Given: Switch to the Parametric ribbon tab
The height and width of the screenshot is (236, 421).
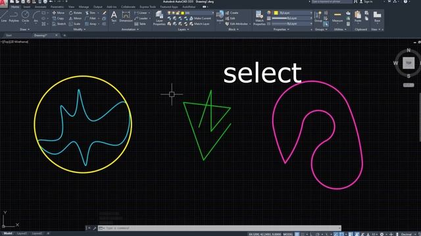Looking at the screenshot, I should click(57, 7).
